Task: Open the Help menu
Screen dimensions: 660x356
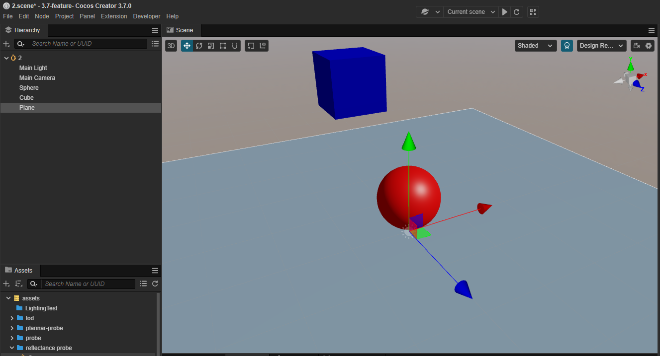Action: coord(173,16)
